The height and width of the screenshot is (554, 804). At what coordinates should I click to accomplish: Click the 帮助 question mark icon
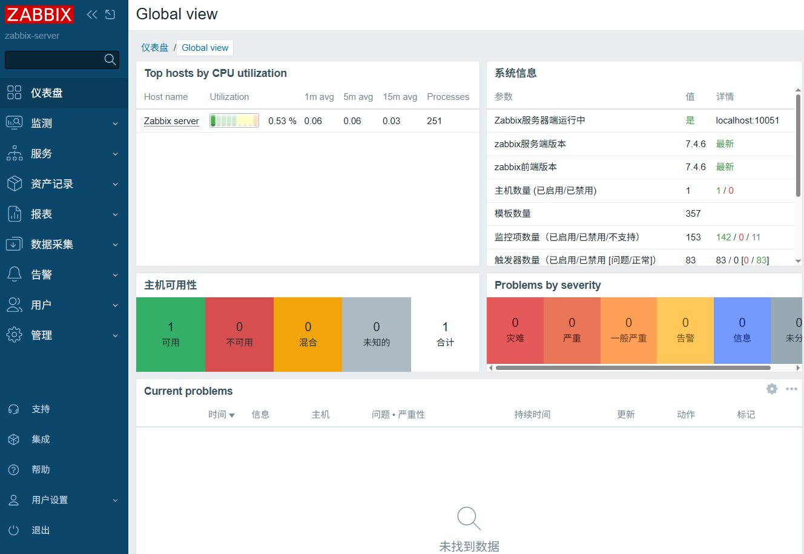click(x=14, y=470)
